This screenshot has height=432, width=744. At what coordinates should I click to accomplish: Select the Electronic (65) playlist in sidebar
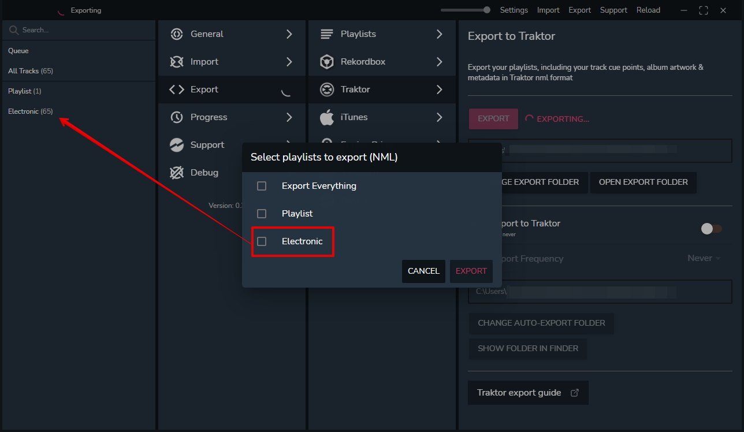point(31,111)
